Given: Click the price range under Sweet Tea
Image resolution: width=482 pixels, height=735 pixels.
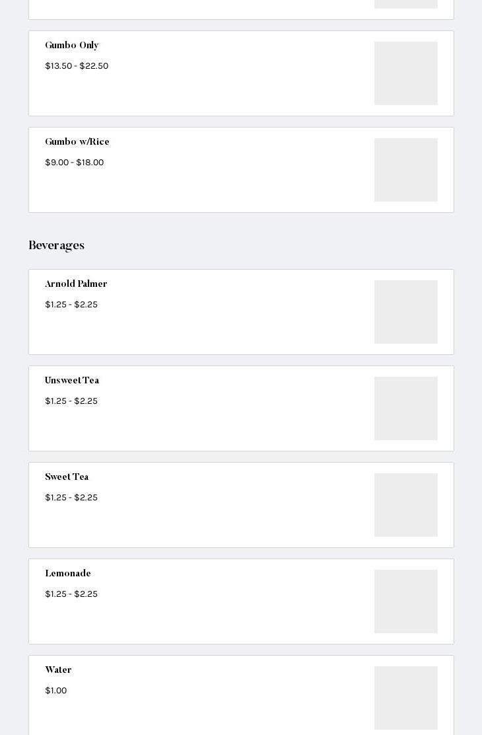Looking at the screenshot, I should click(71, 498).
